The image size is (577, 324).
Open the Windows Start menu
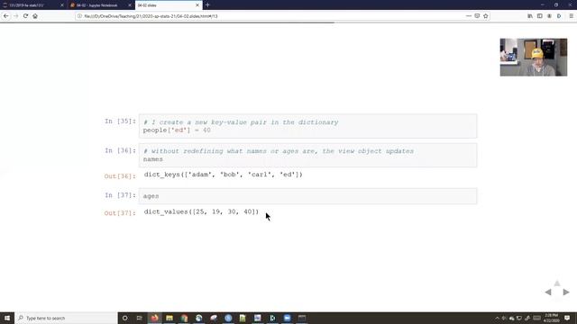click(7, 318)
